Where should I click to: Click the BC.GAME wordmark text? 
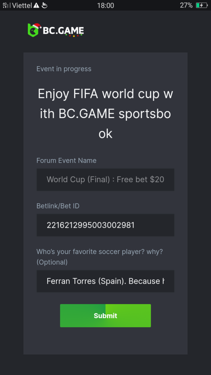(x=63, y=31)
